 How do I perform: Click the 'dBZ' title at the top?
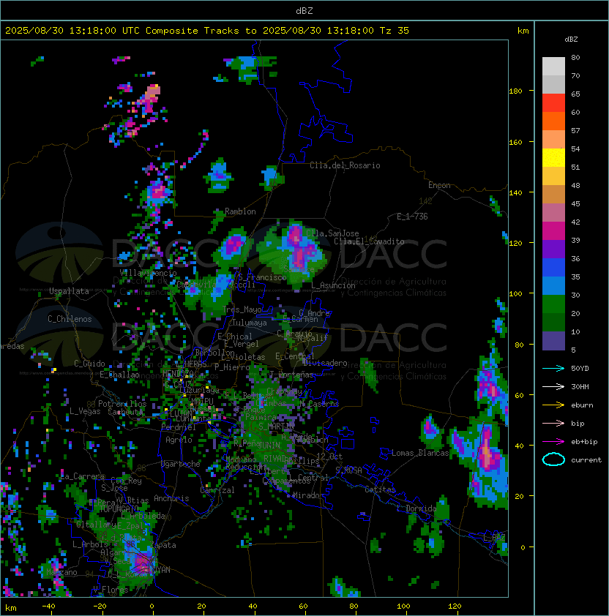pyautogui.click(x=304, y=11)
